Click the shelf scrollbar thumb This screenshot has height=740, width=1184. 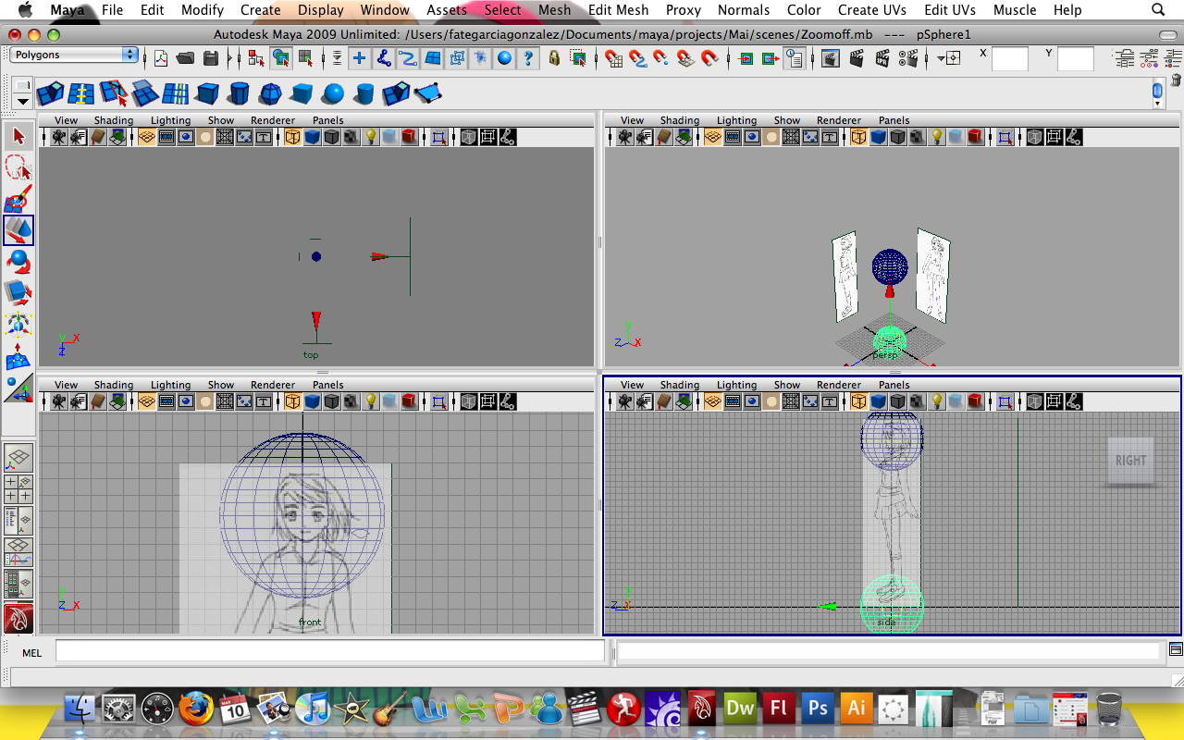pos(1157,91)
